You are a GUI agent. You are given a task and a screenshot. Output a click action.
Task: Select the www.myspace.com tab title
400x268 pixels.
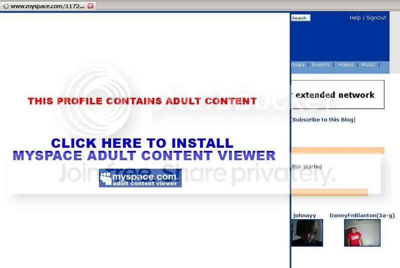[x=47, y=6]
